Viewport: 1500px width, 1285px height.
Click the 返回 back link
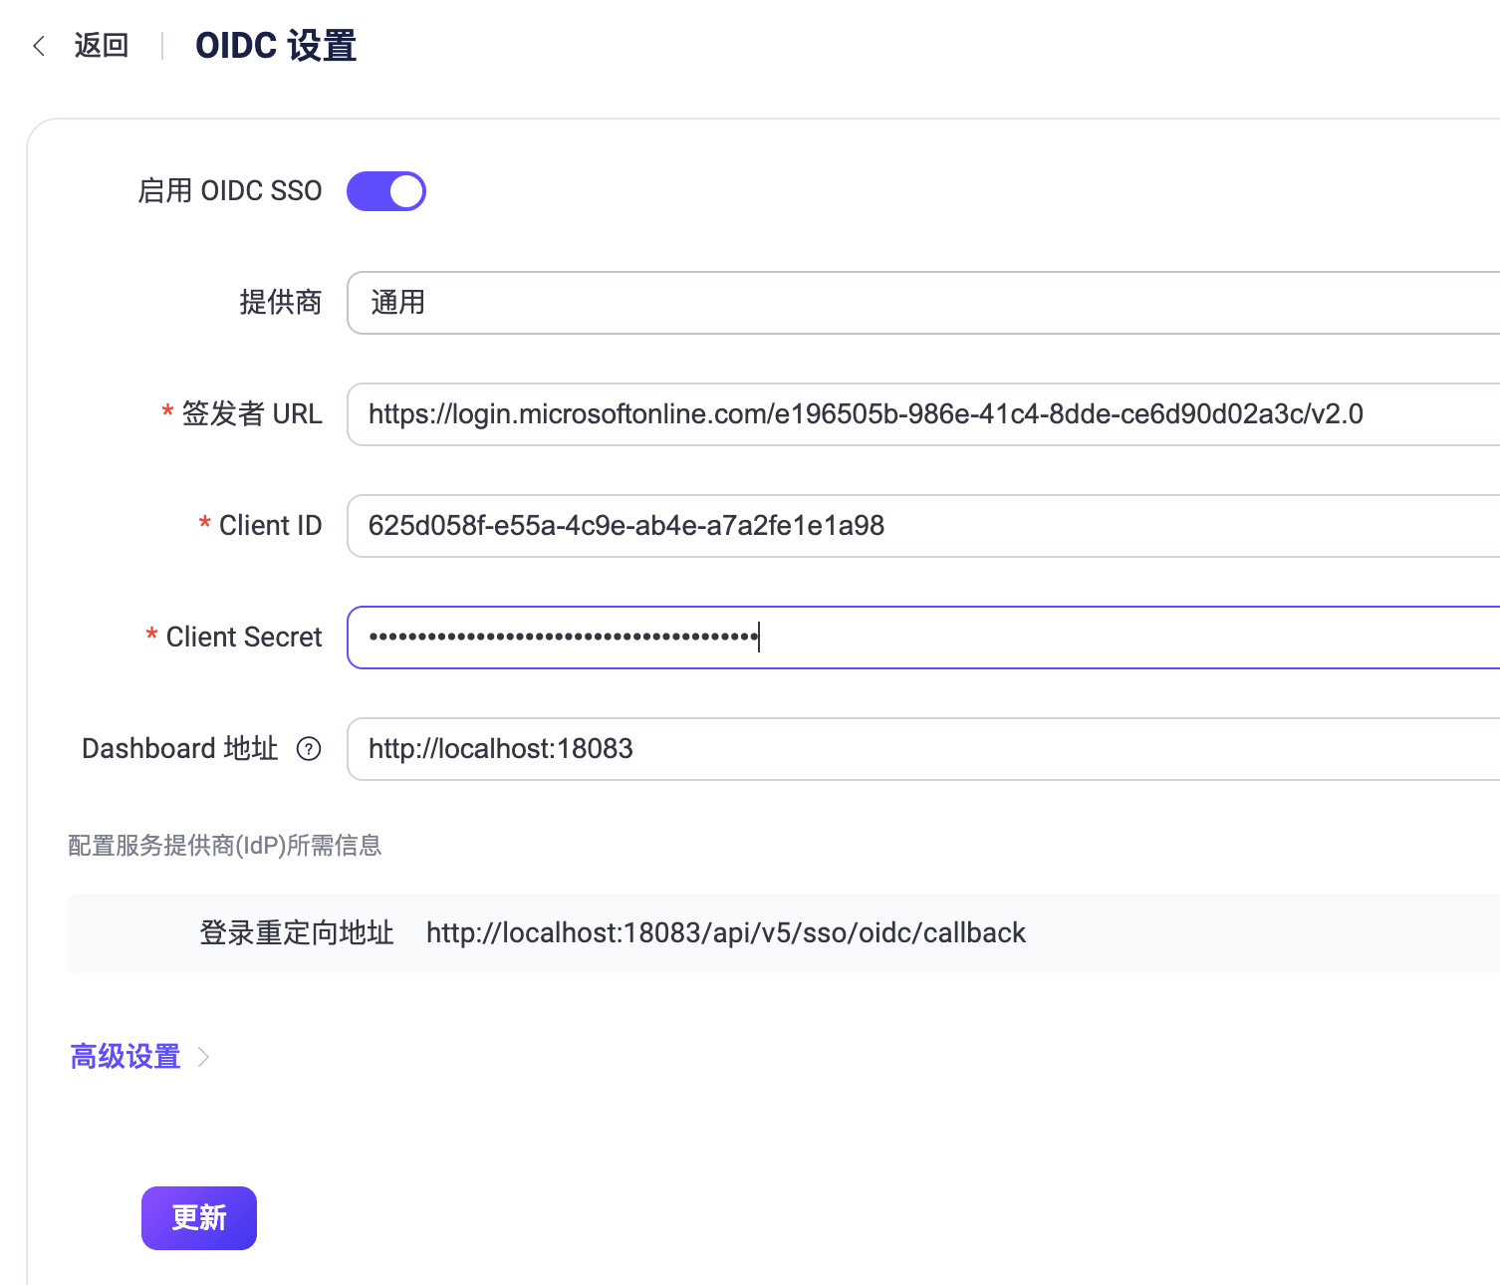click(99, 46)
